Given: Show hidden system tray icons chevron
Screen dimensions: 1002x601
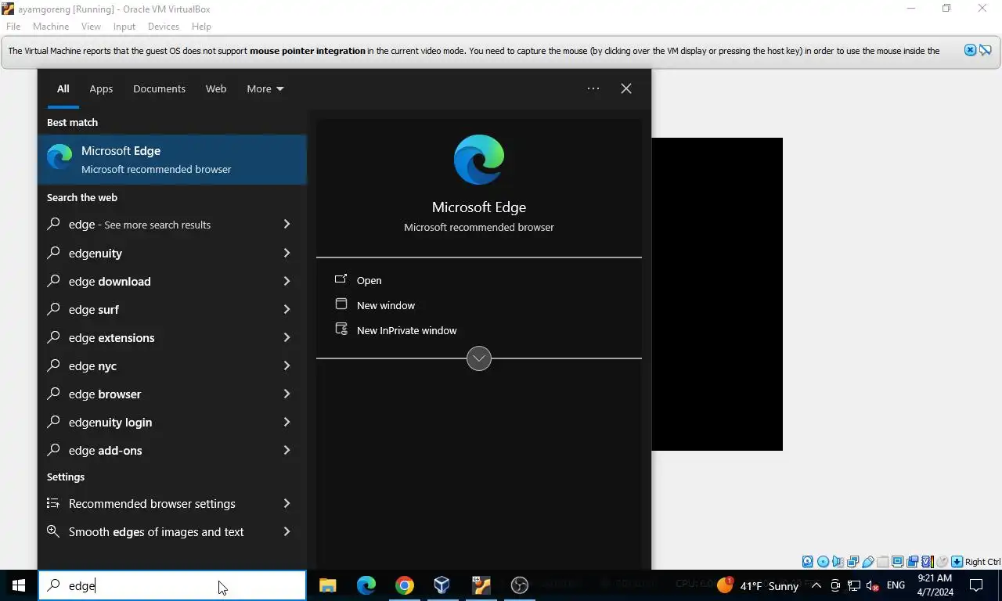Looking at the screenshot, I should point(816,585).
